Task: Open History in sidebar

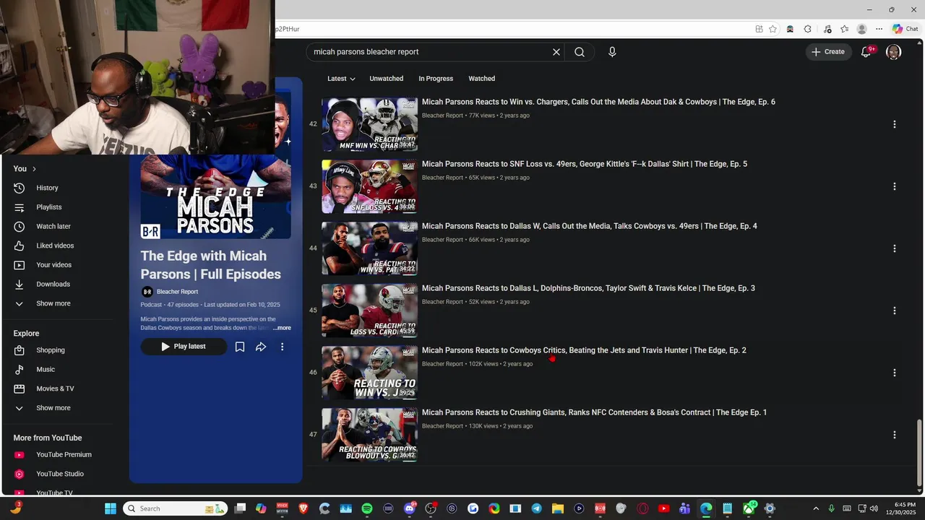Action: [47, 188]
